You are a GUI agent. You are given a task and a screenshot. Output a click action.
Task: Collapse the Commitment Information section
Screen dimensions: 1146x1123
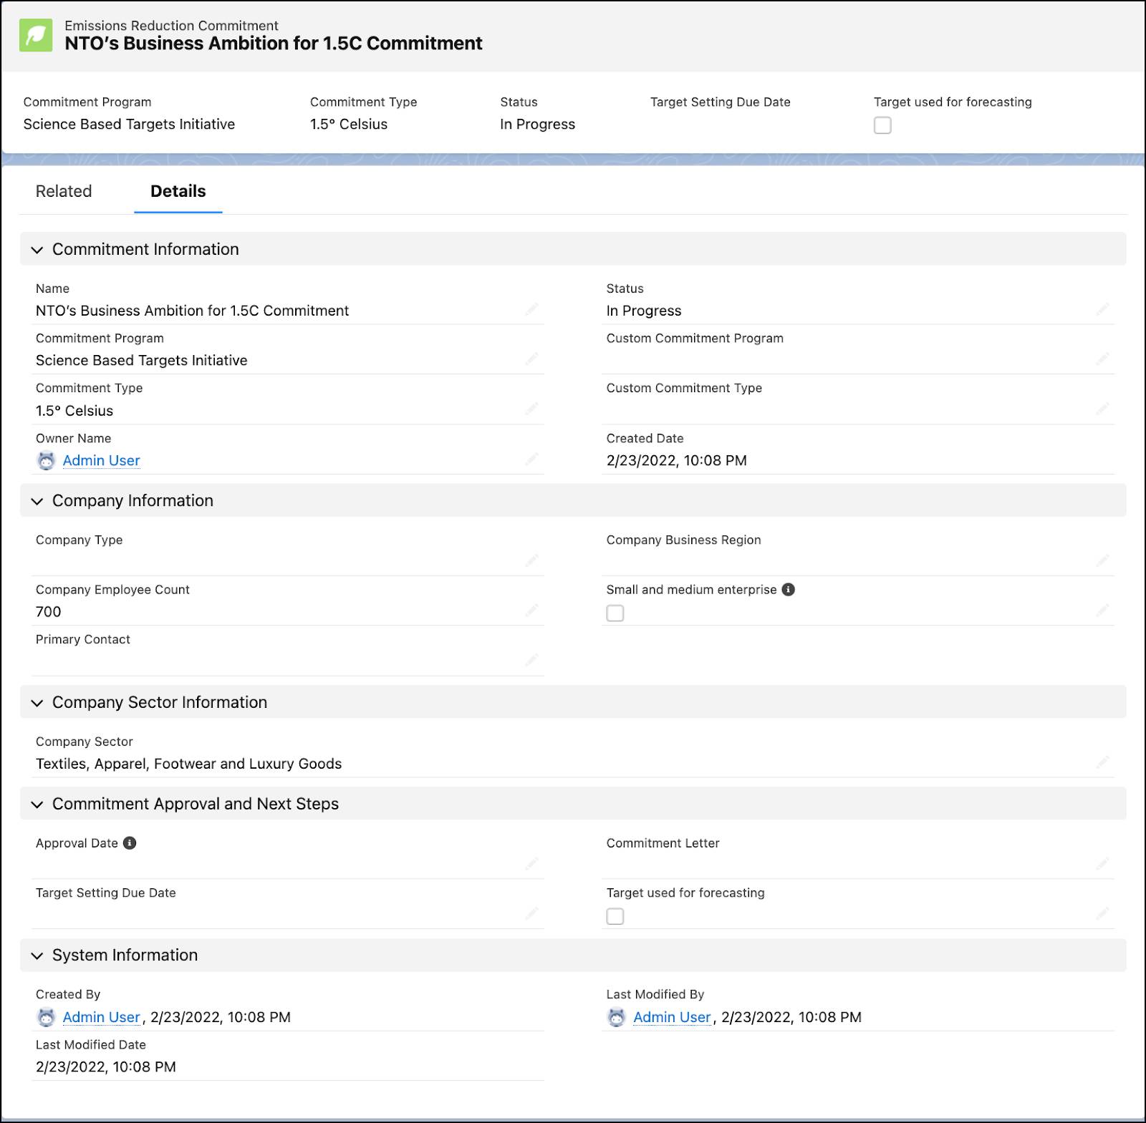pyautogui.click(x=37, y=250)
